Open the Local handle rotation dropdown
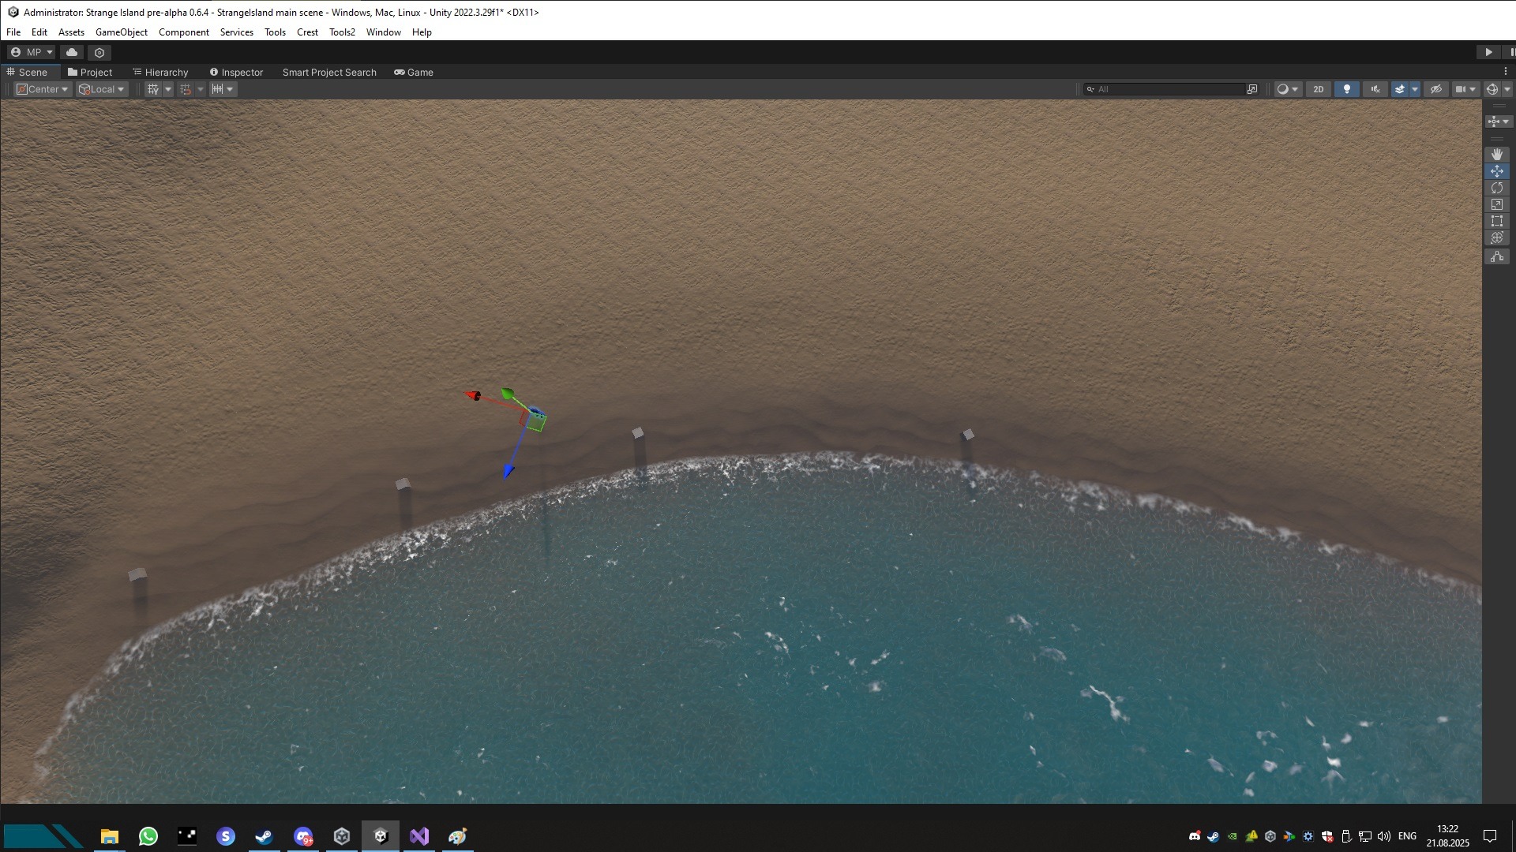The height and width of the screenshot is (852, 1516). click(x=102, y=89)
